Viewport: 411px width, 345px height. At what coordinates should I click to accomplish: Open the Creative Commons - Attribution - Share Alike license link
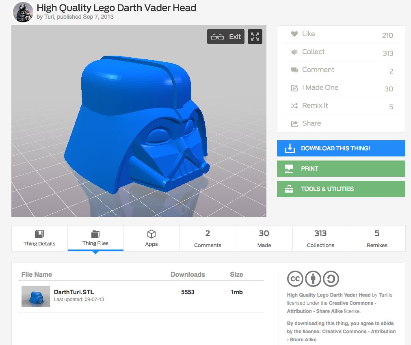click(x=331, y=307)
